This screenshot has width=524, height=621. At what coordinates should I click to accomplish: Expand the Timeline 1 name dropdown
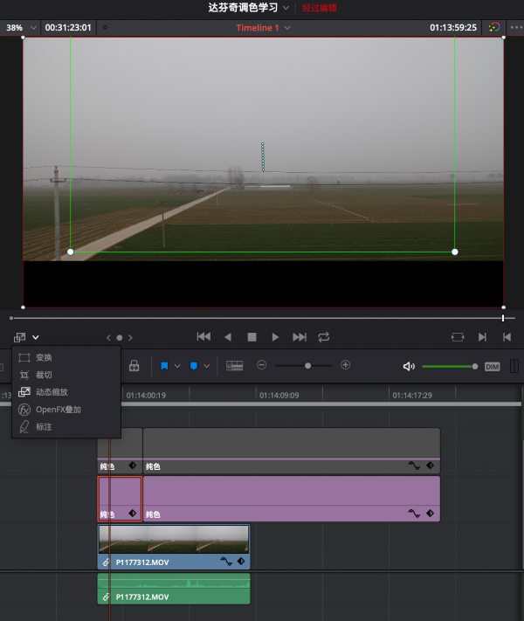click(x=287, y=28)
